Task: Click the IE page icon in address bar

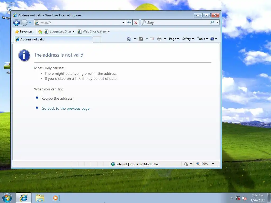Action: point(37,23)
